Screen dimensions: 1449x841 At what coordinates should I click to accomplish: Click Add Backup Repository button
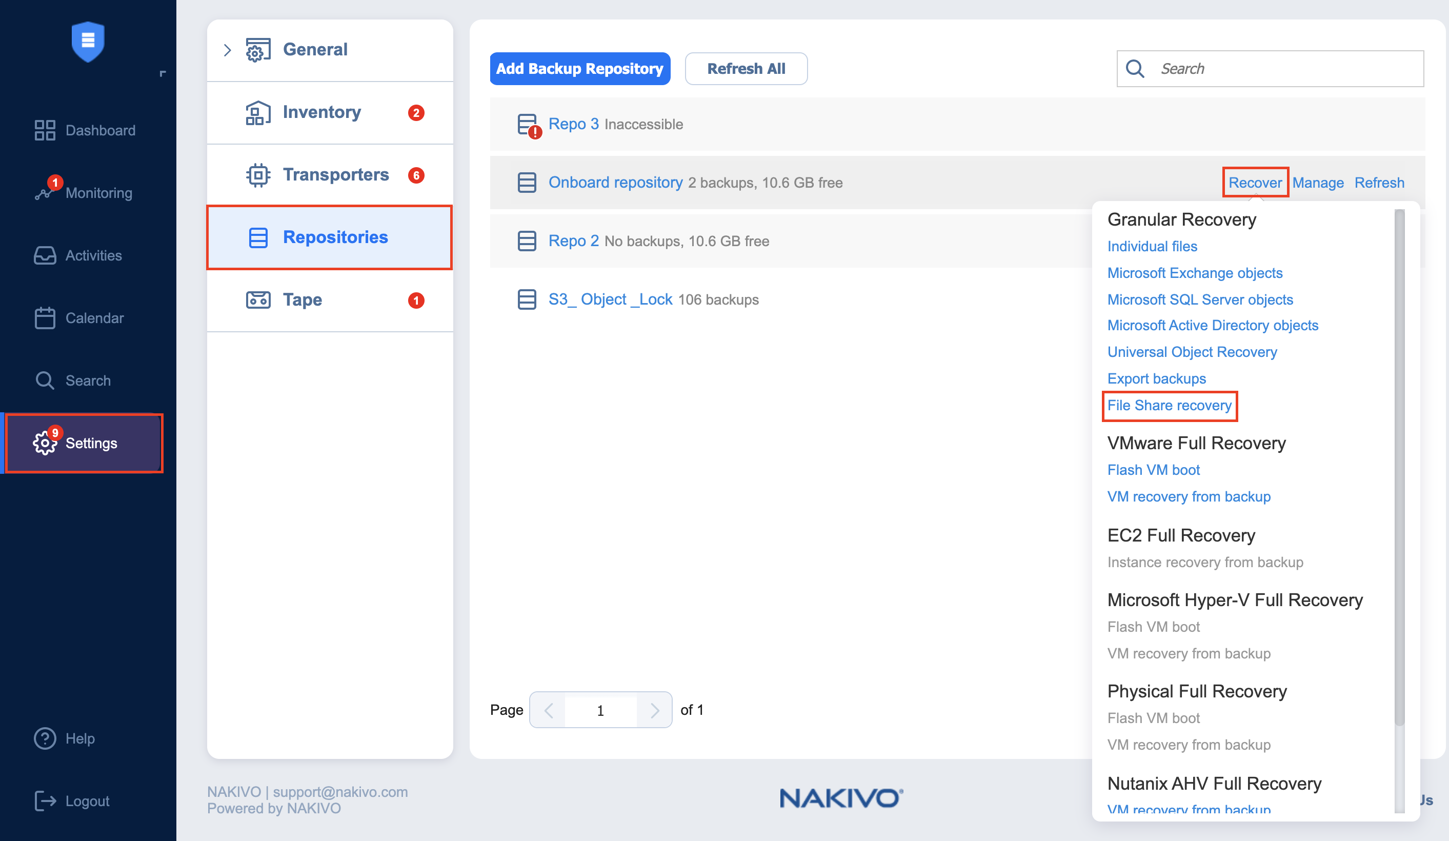[580, 68]
